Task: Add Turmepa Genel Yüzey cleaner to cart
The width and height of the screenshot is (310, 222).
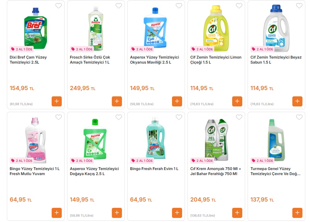Action: (x=297, y=213)
